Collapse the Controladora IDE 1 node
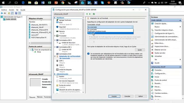The height and width of the screenshot is (103, 184). (55, 47)
